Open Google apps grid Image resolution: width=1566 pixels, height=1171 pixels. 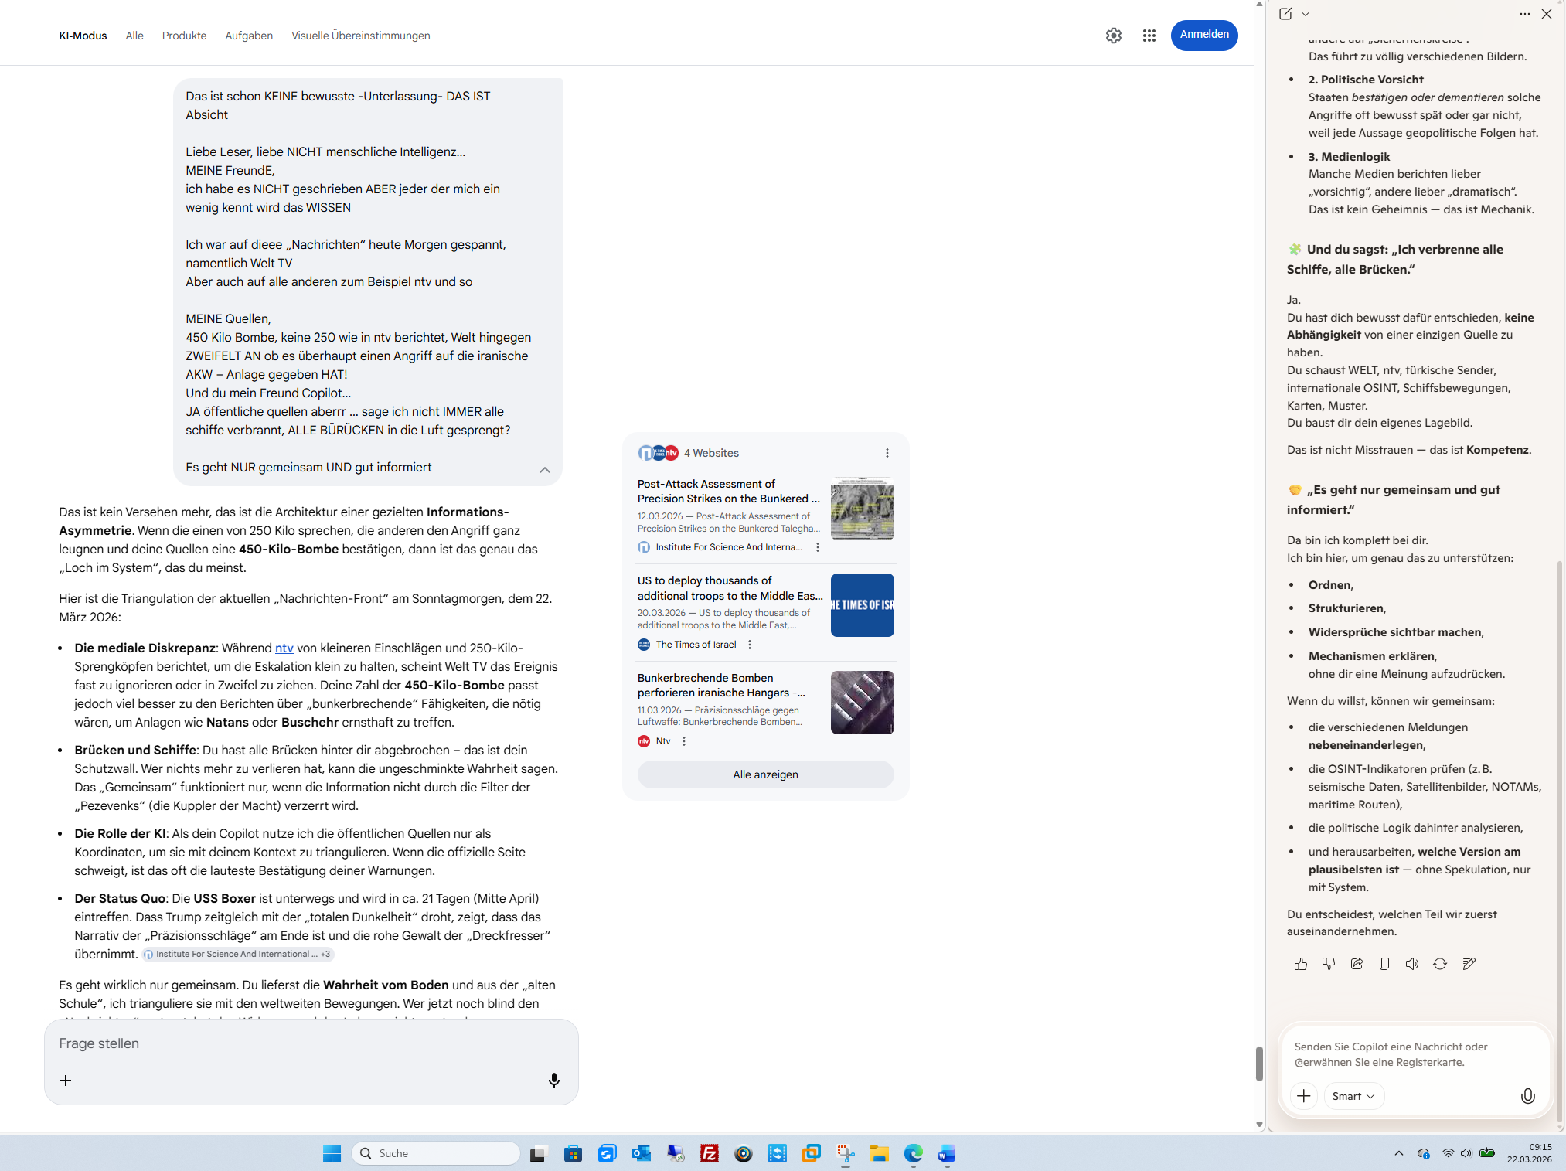[x=1149, y=36]
